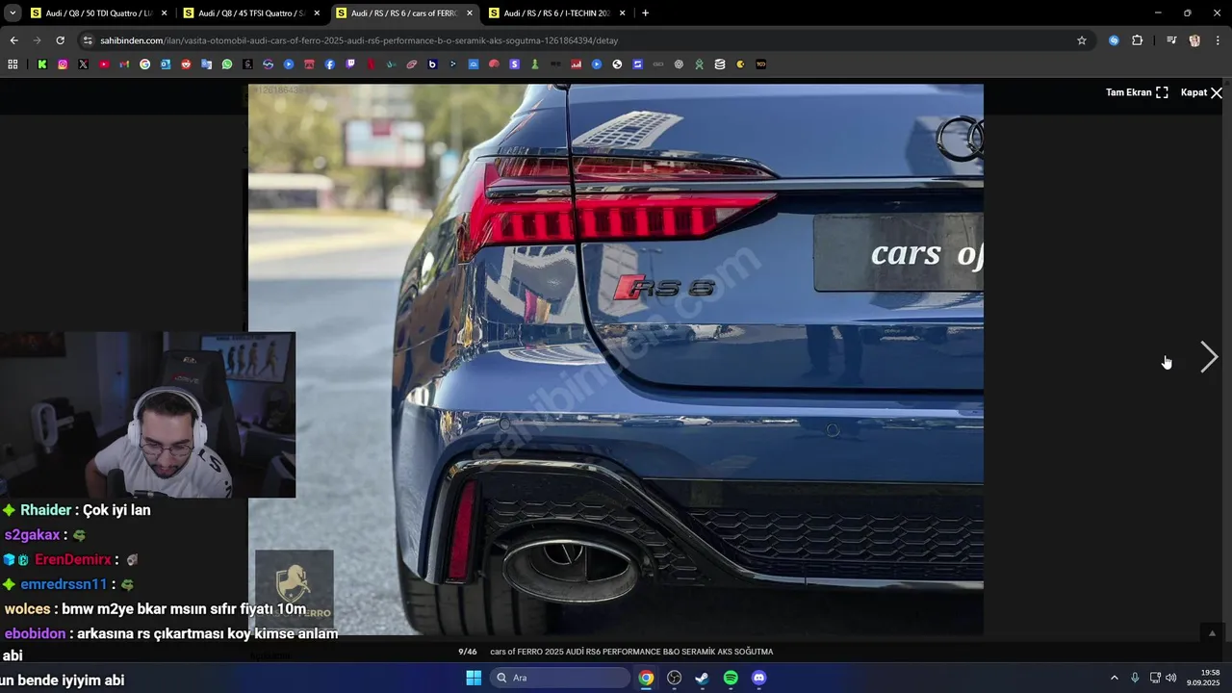Click chat username wolces

point(27,609)
